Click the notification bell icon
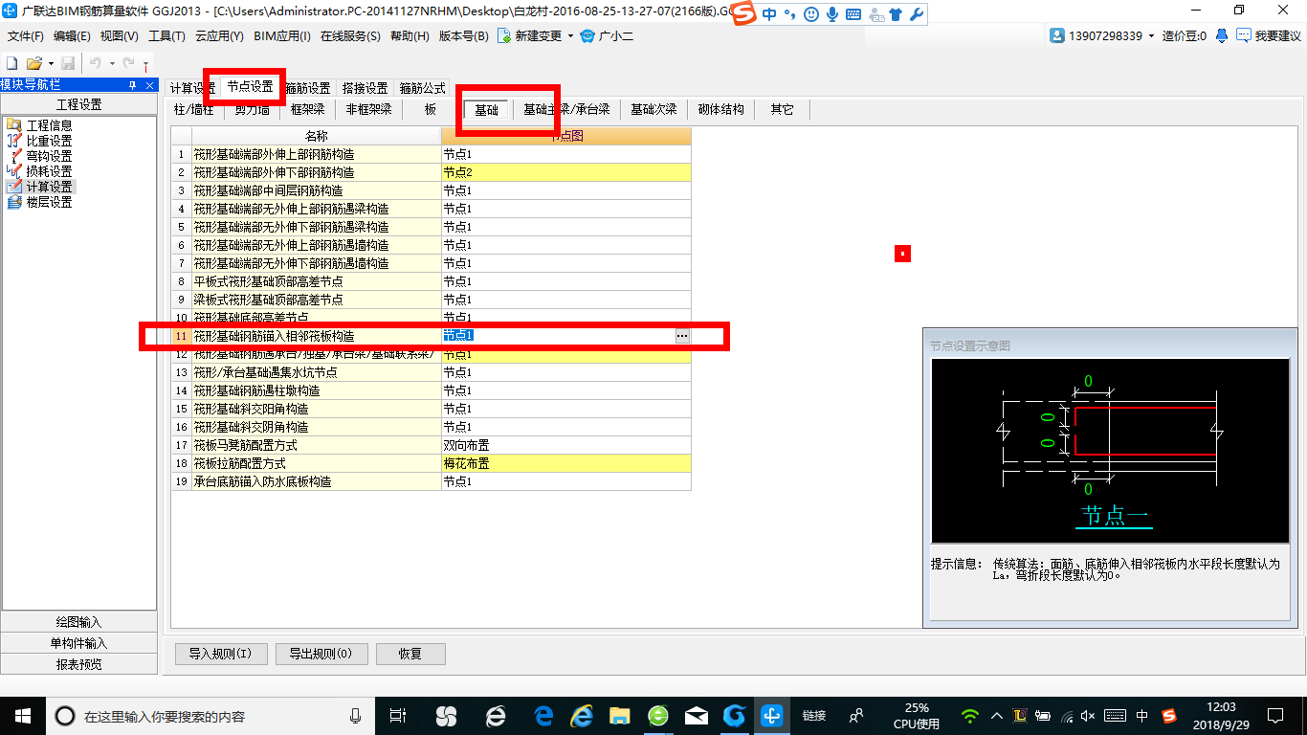This screenshot has height=735, width=1307. 1222,35
